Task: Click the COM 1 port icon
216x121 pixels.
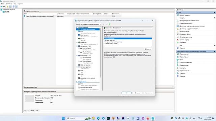Action: click(x=79, y=71)
